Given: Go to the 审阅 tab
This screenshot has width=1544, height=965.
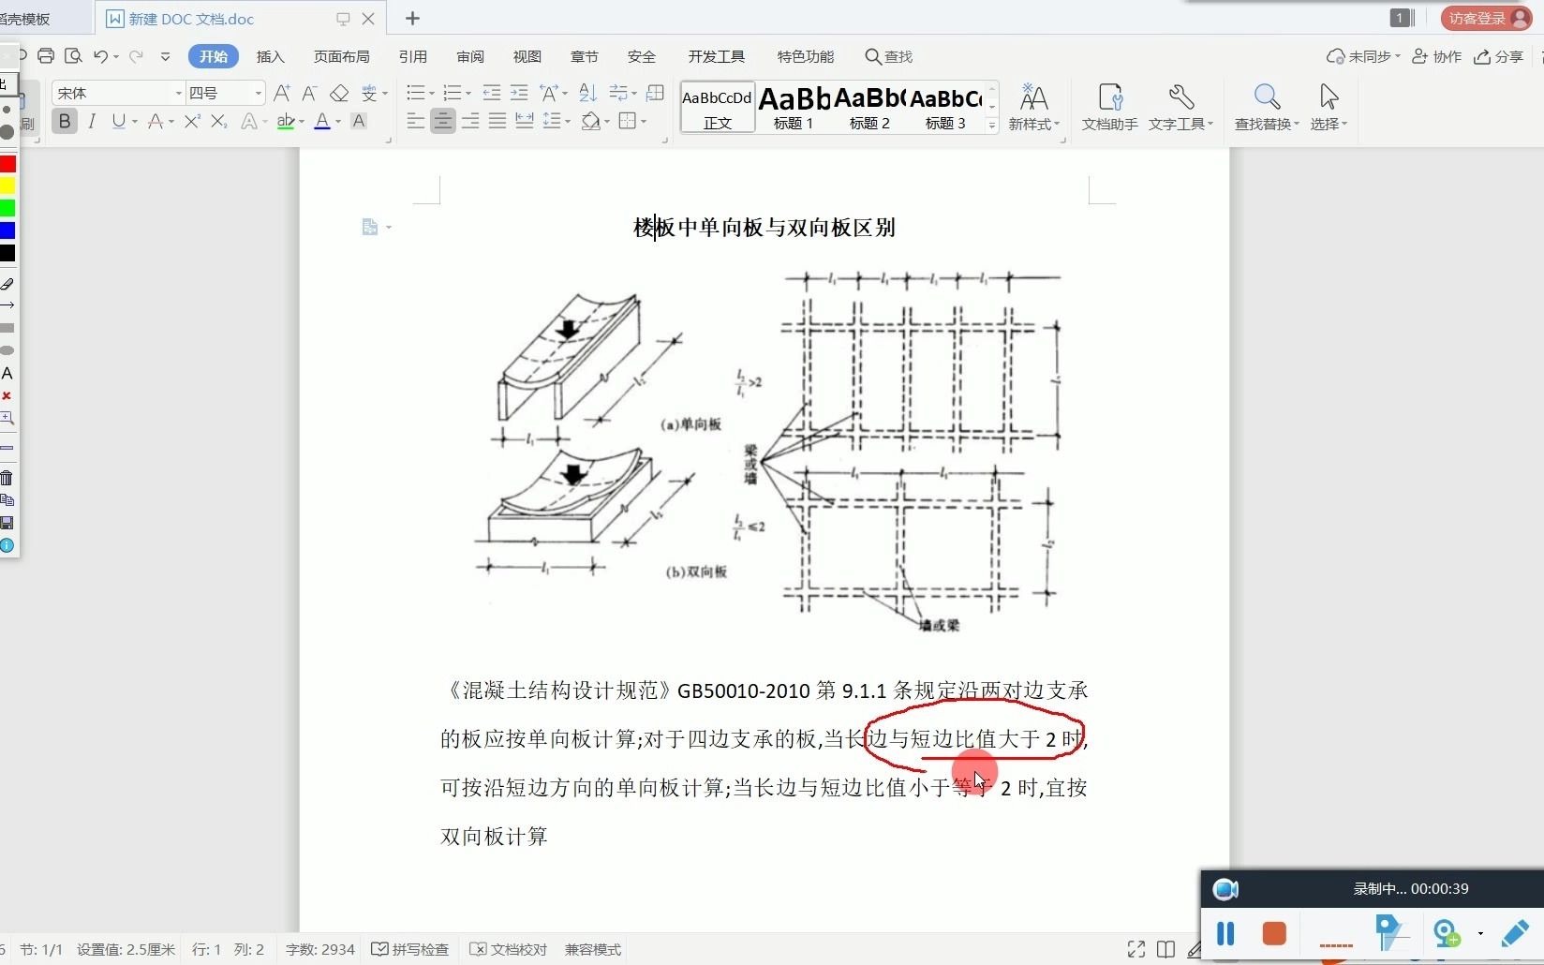Looking at the screenshot, I should 470,56.
